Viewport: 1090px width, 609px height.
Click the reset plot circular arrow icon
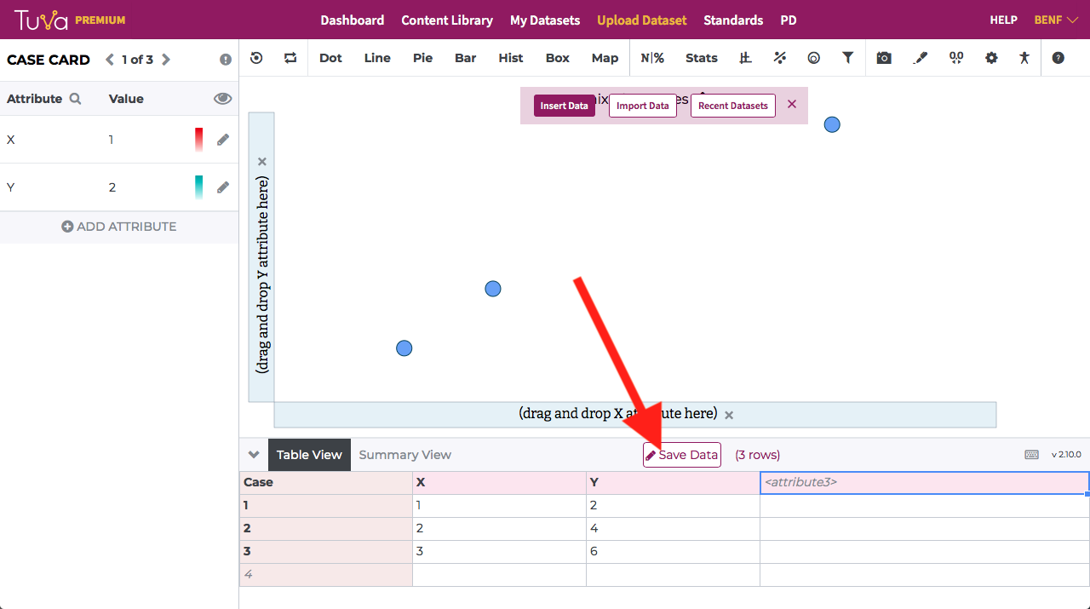pos(256,58)
